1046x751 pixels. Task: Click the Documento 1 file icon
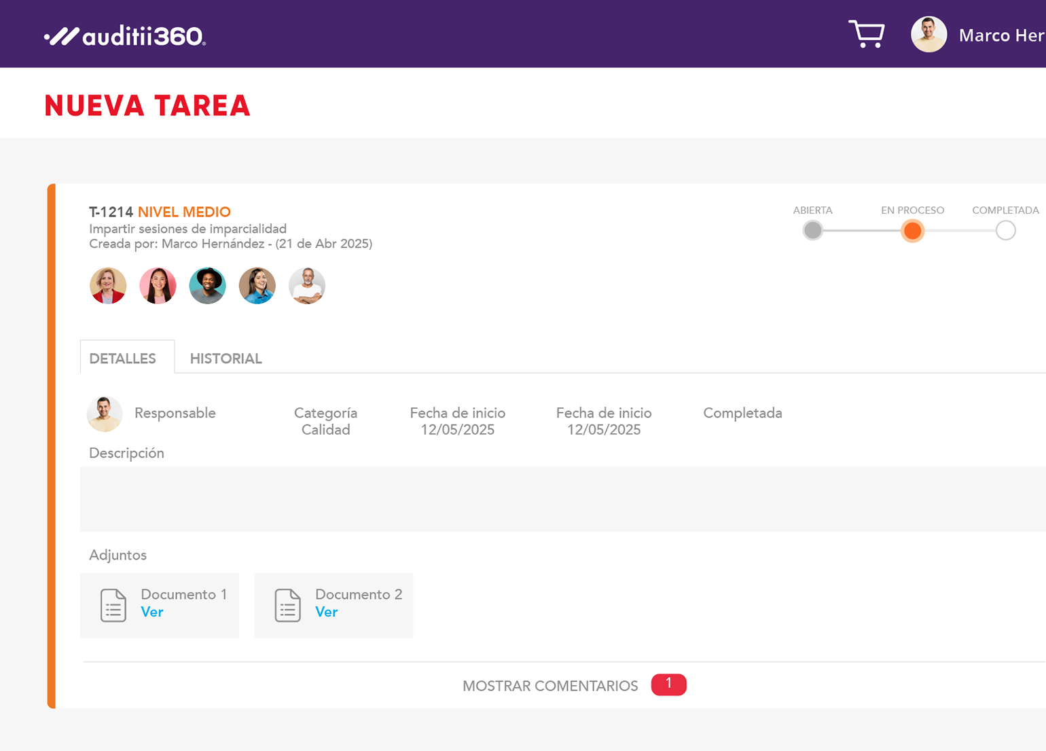click(x=113, y=605)
